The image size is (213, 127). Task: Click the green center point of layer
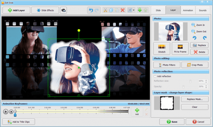click(x=79, y=68)
